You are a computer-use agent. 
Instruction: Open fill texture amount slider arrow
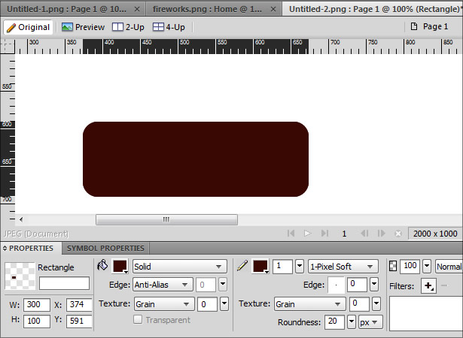pyautogui.click(x=224, y=303)
